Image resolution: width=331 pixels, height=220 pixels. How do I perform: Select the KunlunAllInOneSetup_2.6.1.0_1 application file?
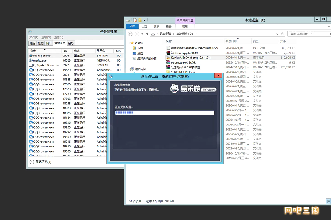point(231,58)
